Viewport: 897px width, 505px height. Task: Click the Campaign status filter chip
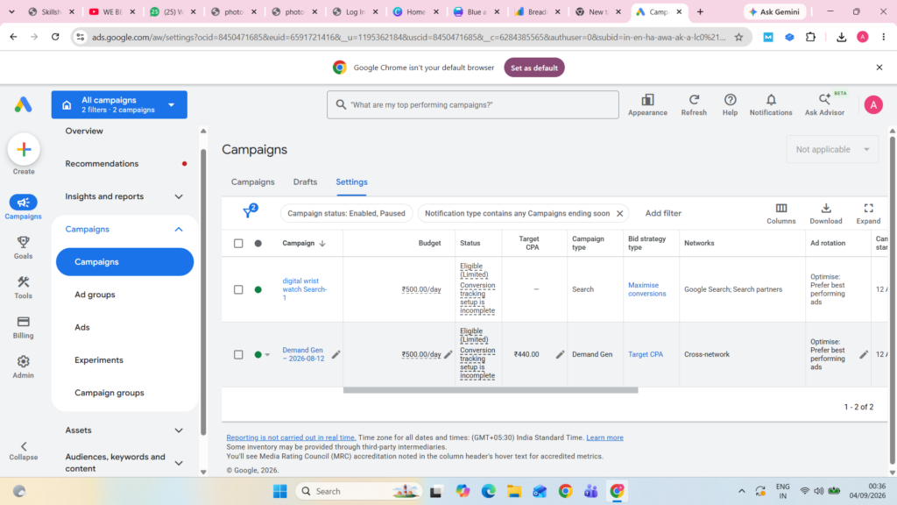tap(346, 214)
